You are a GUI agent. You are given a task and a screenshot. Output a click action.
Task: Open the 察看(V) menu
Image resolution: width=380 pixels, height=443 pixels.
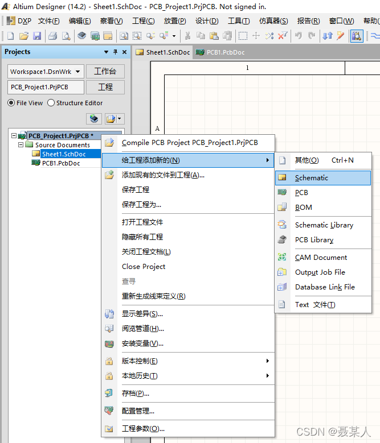pyautogui.click(x=112, y=21)
